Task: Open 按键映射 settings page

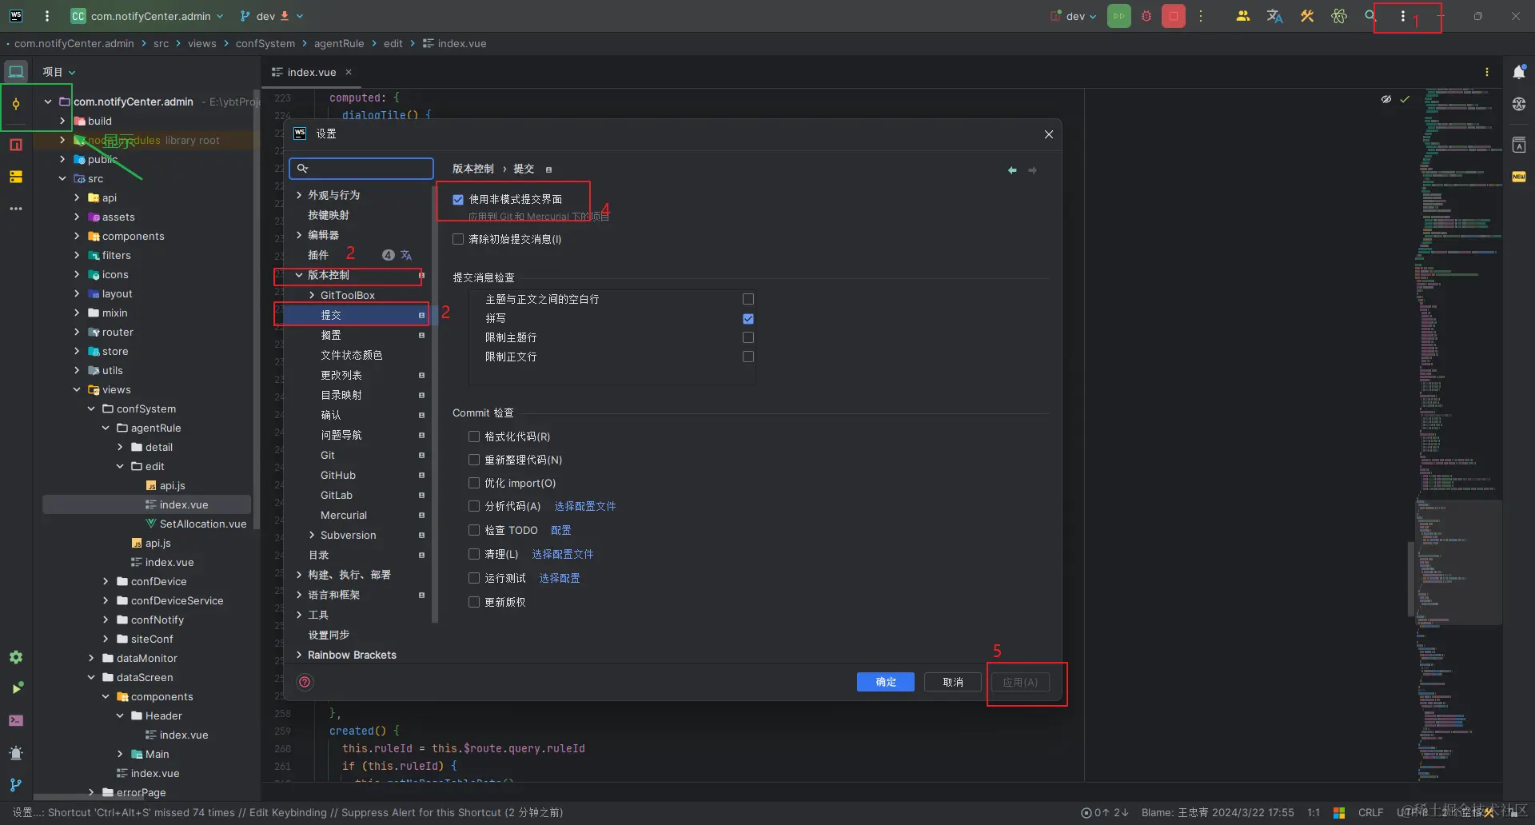Action: (329, 215)
